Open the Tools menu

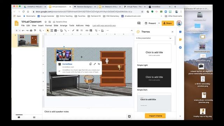click(x=71, y=26)
